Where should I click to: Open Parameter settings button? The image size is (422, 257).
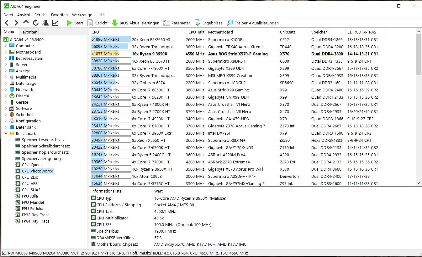click(x=177, y=23)
